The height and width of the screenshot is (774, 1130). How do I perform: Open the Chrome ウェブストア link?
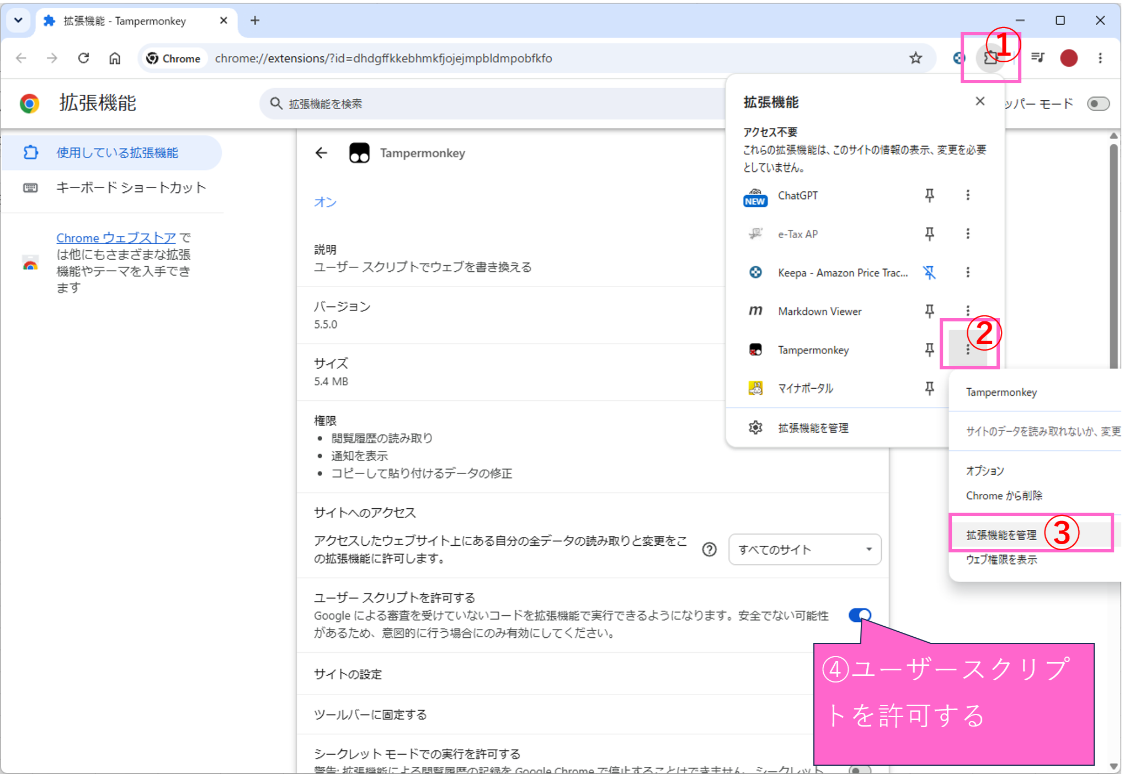coord(116,238)
